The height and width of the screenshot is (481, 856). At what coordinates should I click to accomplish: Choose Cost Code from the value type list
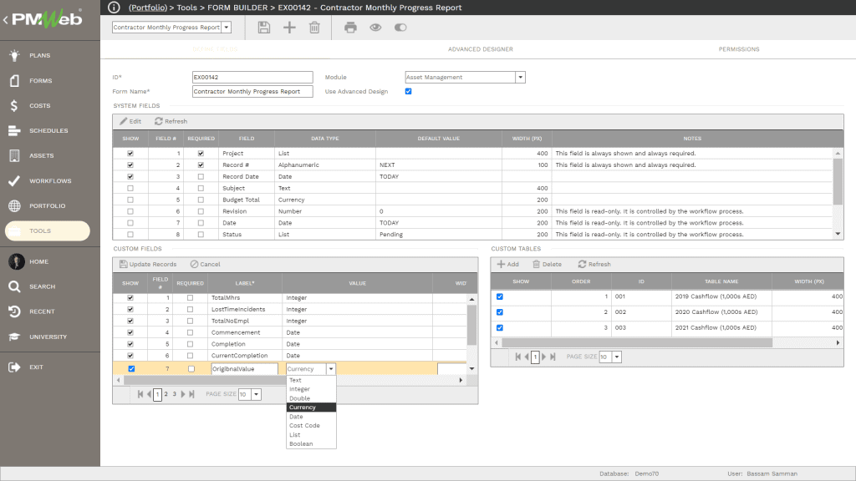[x=311, y=425]
